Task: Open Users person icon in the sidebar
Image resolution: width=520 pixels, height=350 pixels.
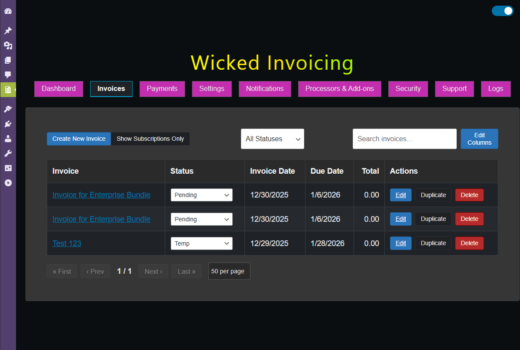Action: (x=8, y=139)
